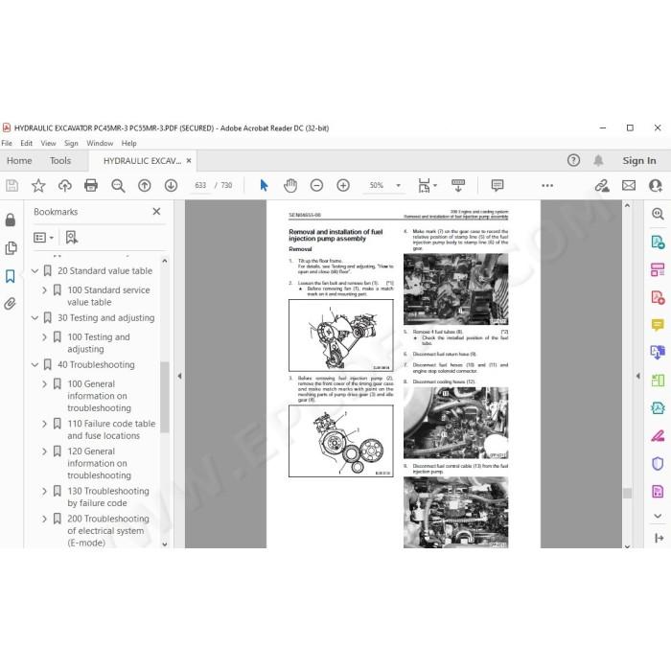Viewport: 671px width, 671px height.
Task: Zoom out with the minus circle
Action: coord(316,185)
